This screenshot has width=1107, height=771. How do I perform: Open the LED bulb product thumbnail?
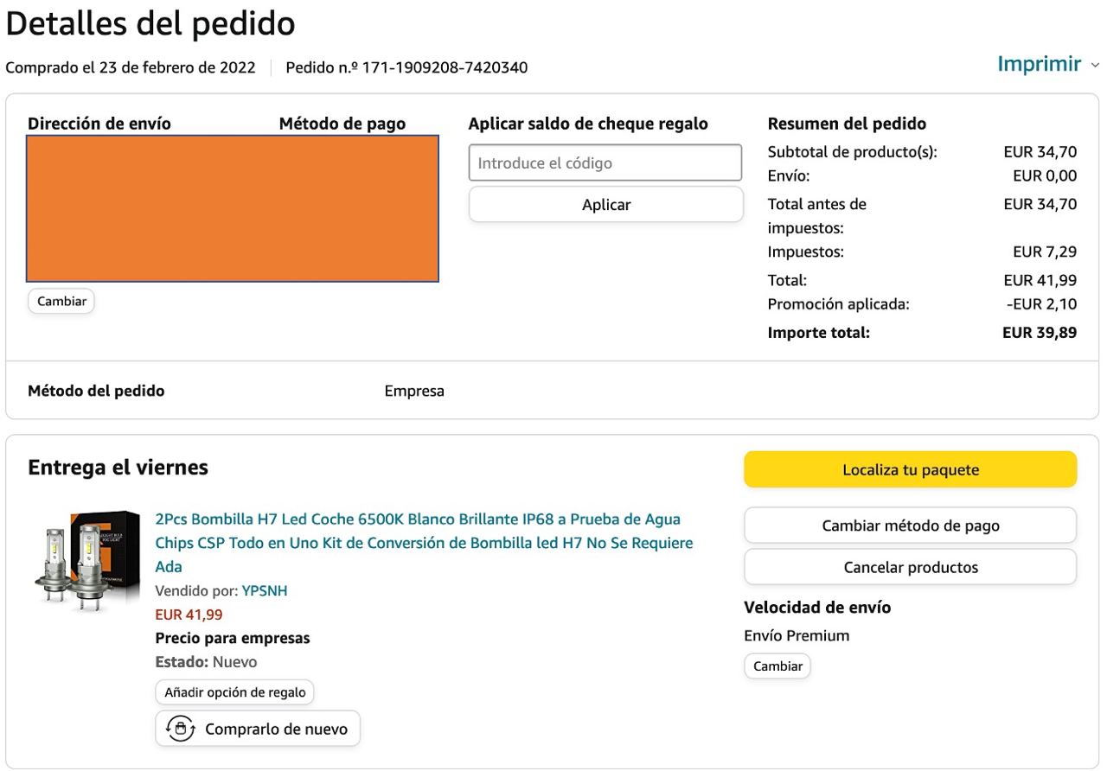[86, 561]
